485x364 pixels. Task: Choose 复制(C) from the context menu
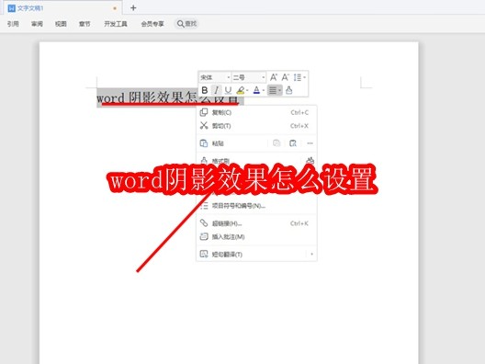(x=256, y=112)
